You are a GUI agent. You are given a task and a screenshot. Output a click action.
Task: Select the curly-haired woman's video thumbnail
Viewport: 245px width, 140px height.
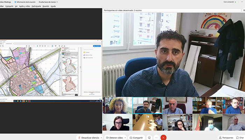click(x=117, y=105)
